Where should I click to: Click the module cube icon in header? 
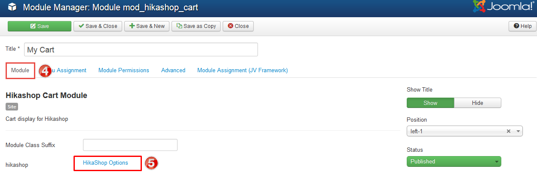point(12,7)
